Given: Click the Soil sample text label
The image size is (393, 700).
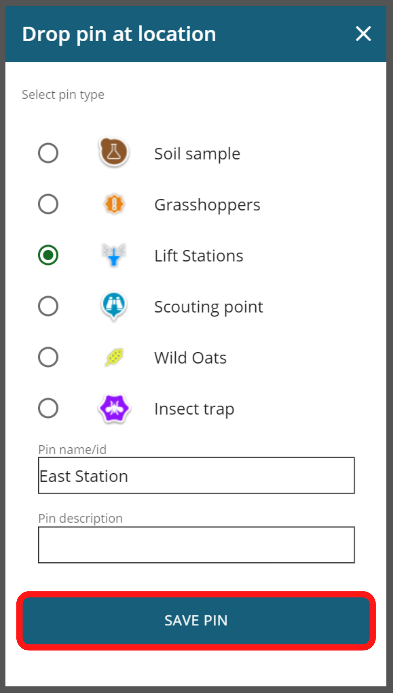Looking at the screenshot, I should point(197,153).
